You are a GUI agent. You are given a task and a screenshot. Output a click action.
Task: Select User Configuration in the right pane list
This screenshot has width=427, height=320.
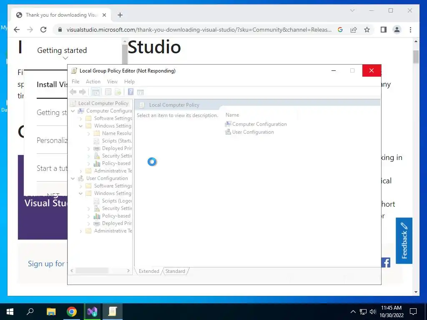pos(249,132)
